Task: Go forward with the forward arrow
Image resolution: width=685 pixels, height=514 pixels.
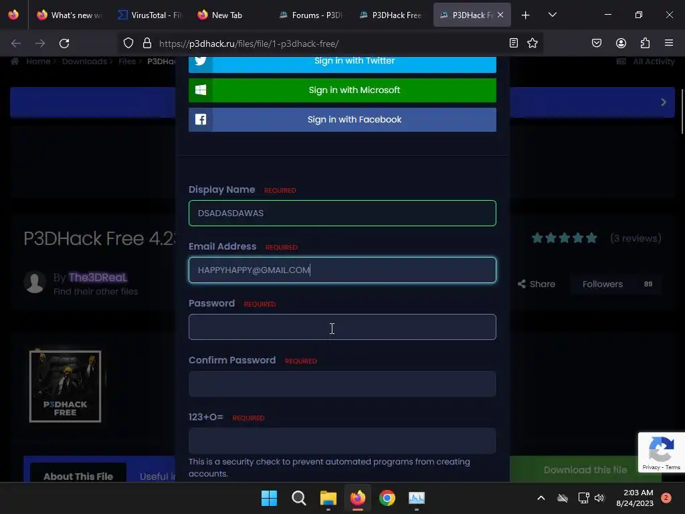Action: tap(40, 44)
